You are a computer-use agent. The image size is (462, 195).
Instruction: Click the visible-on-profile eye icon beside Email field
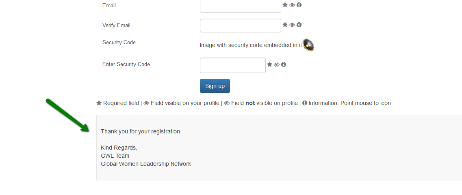click(292, 5)
